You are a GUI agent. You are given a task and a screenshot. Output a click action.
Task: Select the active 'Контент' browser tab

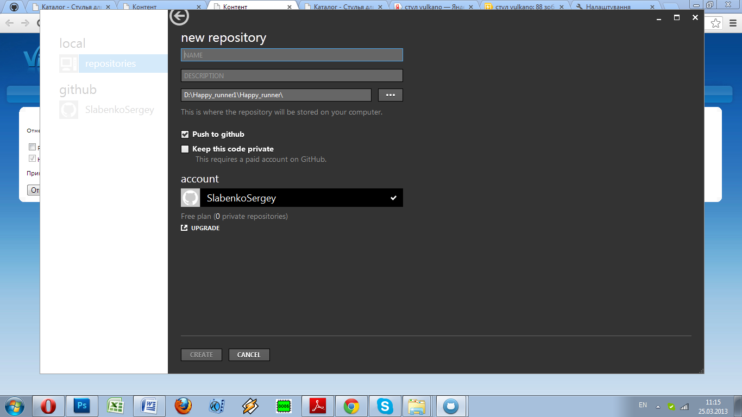coord(252,7)
